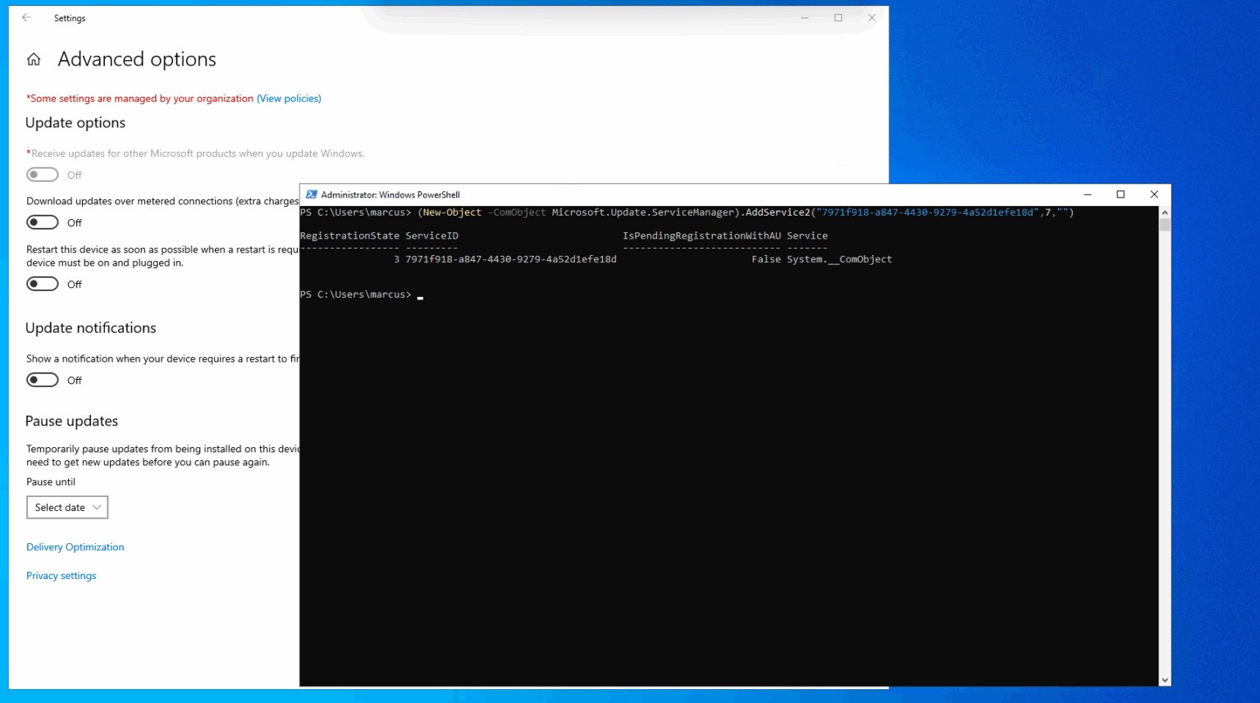Click the disabled Microsoft products update toggle
This screenshot has width=1260, height=703.
coord(43,174)
